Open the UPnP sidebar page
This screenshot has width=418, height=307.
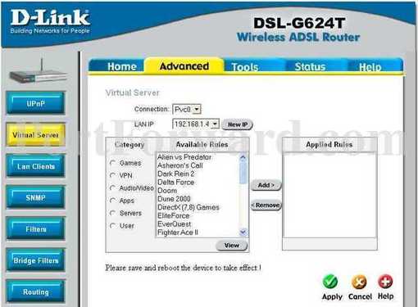pos(36,103)
